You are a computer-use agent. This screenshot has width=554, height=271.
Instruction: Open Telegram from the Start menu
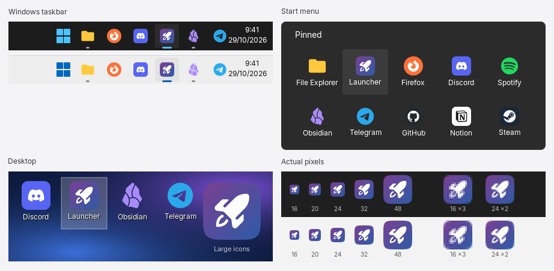tap(365, 122)
